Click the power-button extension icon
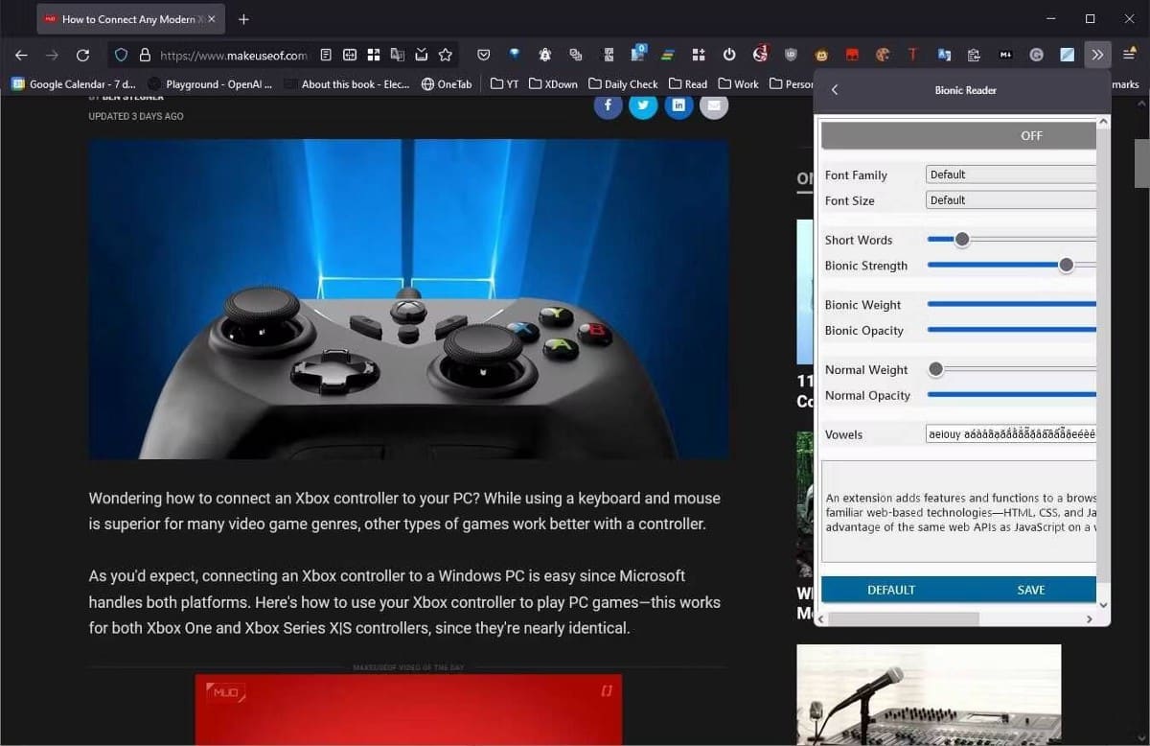The image size is (1150, 746). tap(729, 56)
